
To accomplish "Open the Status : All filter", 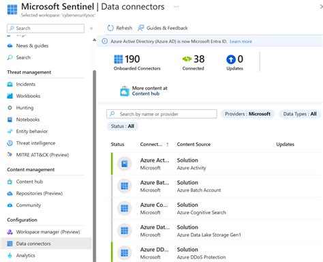I will [123, 126].
